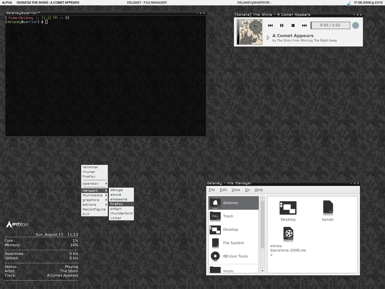Viewport: 385px width, 289px height.
Task: Click the Arch Linux logo
Action: click(17, 224)
